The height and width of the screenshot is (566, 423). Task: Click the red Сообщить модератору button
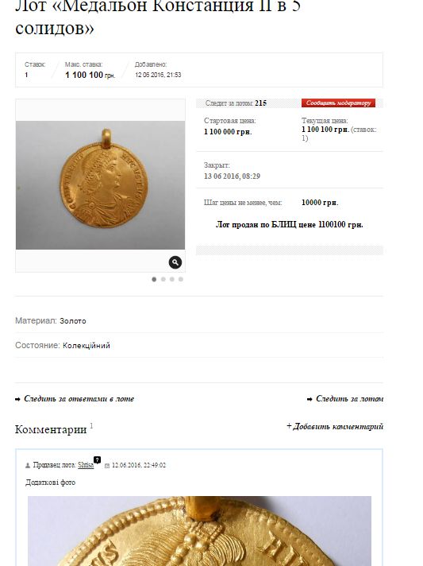coord(338,103)
